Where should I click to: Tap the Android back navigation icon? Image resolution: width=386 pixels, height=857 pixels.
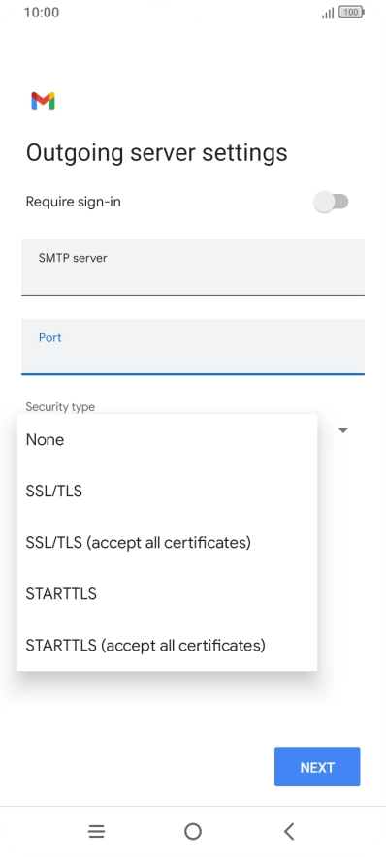[x=289, y=832]
